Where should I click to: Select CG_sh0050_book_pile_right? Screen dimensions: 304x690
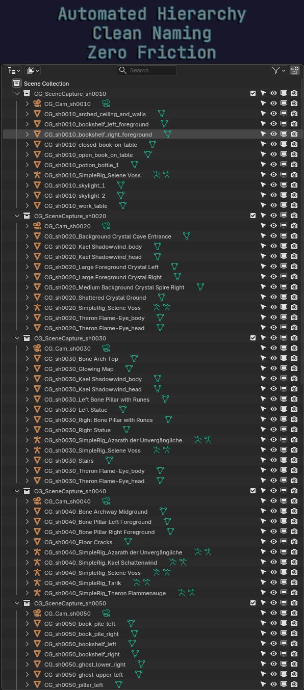[x=82, y=634]
